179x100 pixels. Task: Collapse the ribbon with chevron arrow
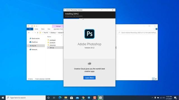154,29
